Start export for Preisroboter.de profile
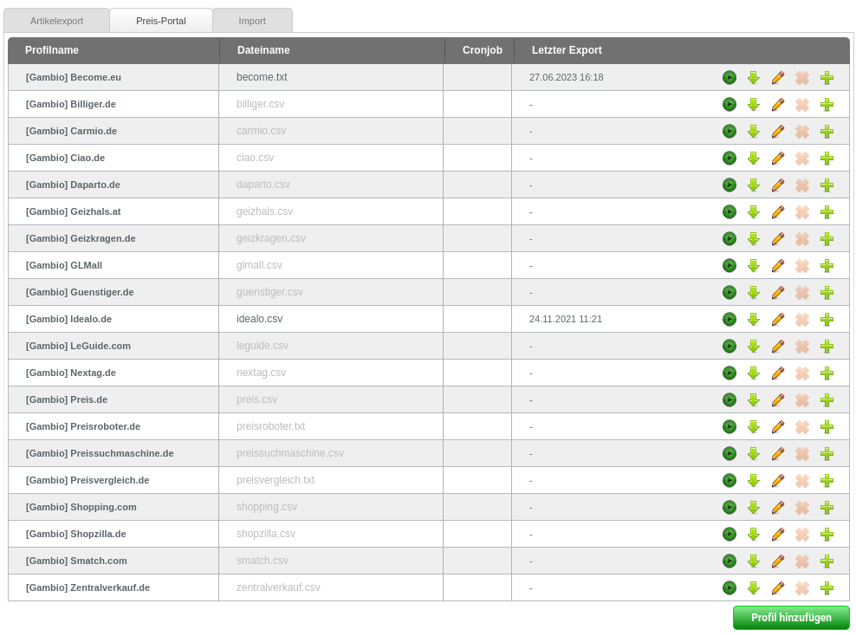856x636 pixels. tap(730, 427)
